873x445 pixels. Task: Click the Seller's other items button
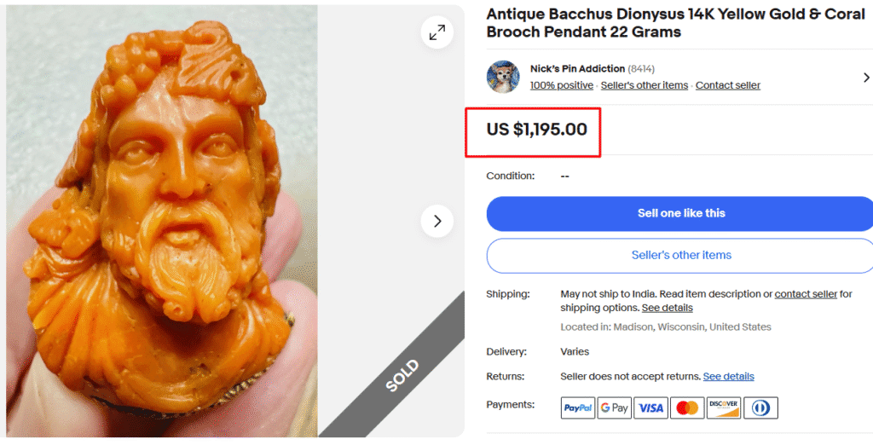[x=680, y=255]
